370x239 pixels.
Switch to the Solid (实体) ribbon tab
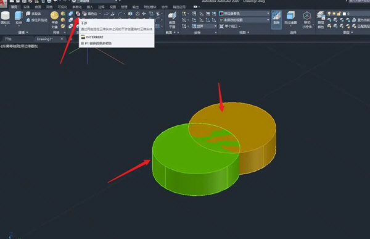click(27, 7)
